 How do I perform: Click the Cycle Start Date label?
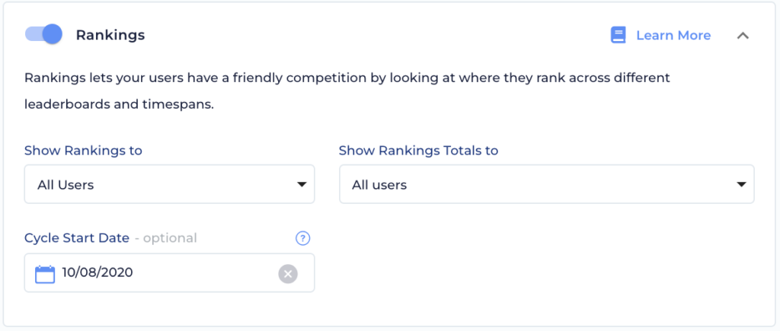(77, 238)
